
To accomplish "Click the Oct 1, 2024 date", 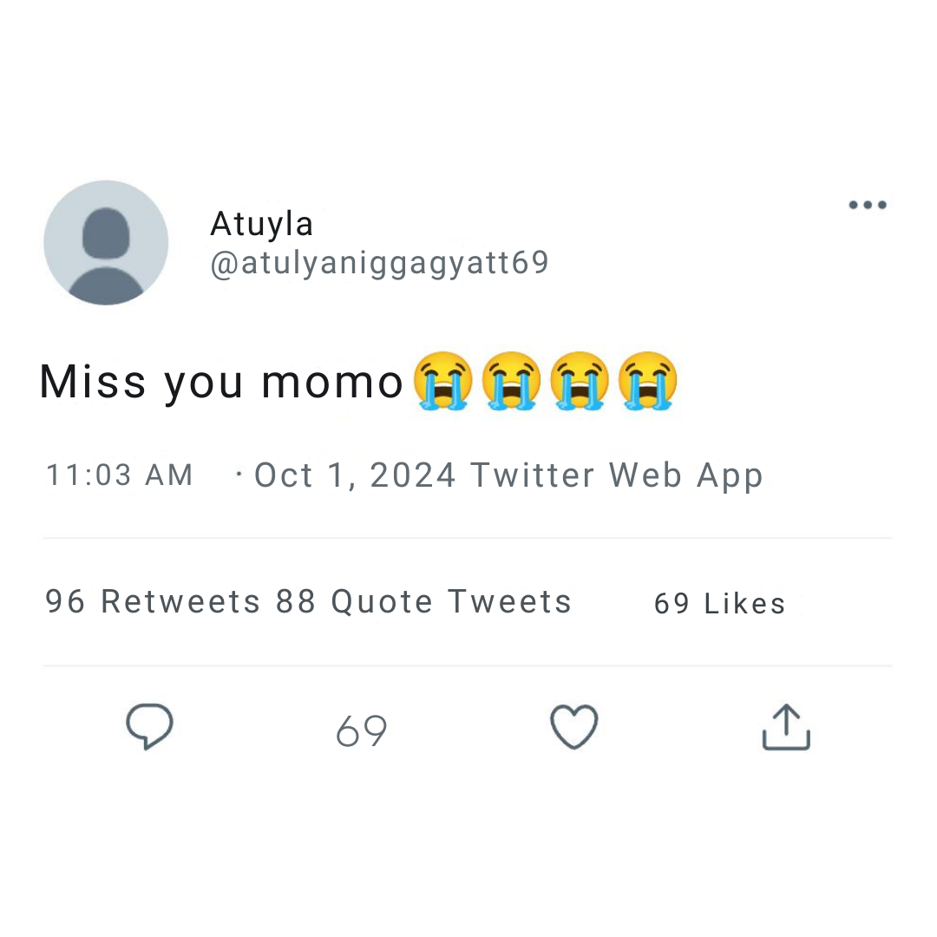I will 355,475.
